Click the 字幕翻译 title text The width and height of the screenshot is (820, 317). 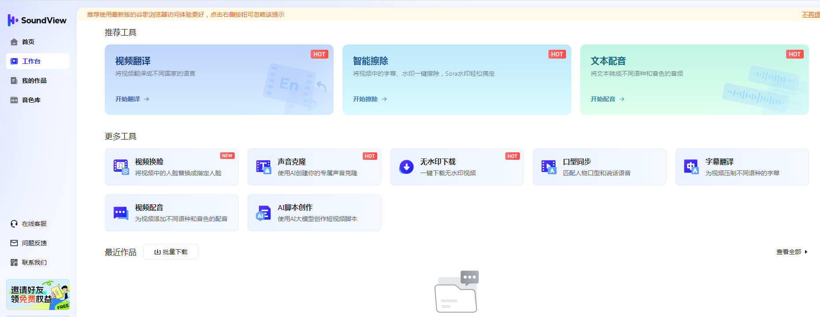[x=720, y=162]
